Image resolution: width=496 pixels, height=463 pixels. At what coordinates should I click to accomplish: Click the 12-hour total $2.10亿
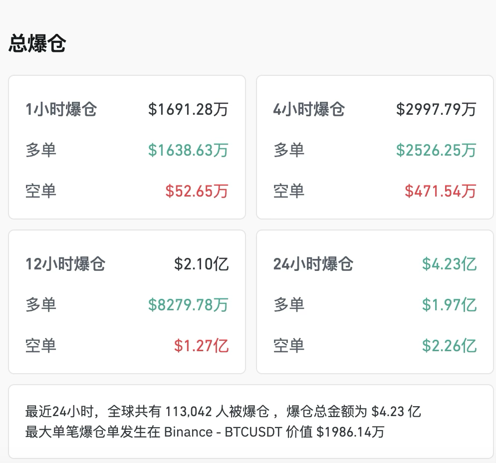tap(201, 264)
